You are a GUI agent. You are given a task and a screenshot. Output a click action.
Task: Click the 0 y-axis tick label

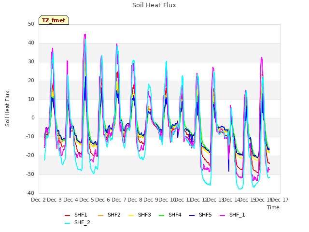tap(33, 118)
